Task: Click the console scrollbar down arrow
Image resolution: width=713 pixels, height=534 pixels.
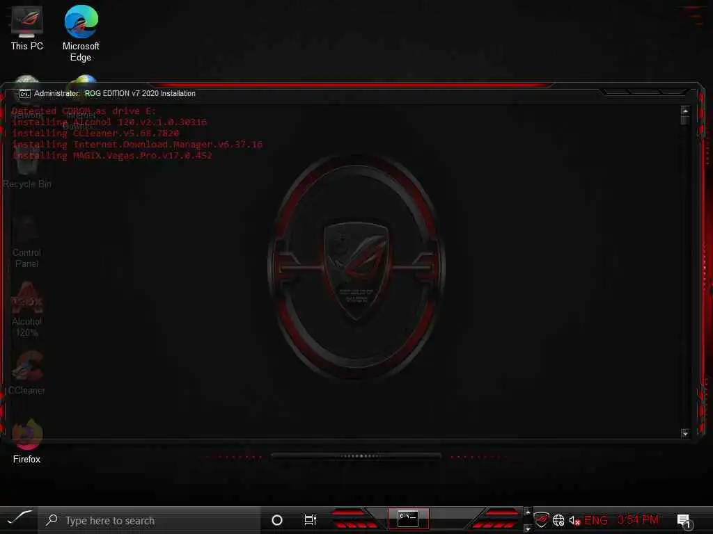Action: pyautogui.click(x=685, y=434)
